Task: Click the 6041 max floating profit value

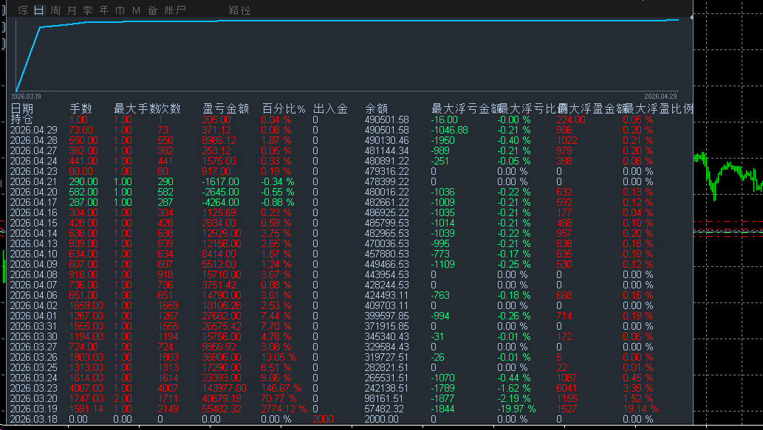Action: pyautogui.click(x=567, y=388)
